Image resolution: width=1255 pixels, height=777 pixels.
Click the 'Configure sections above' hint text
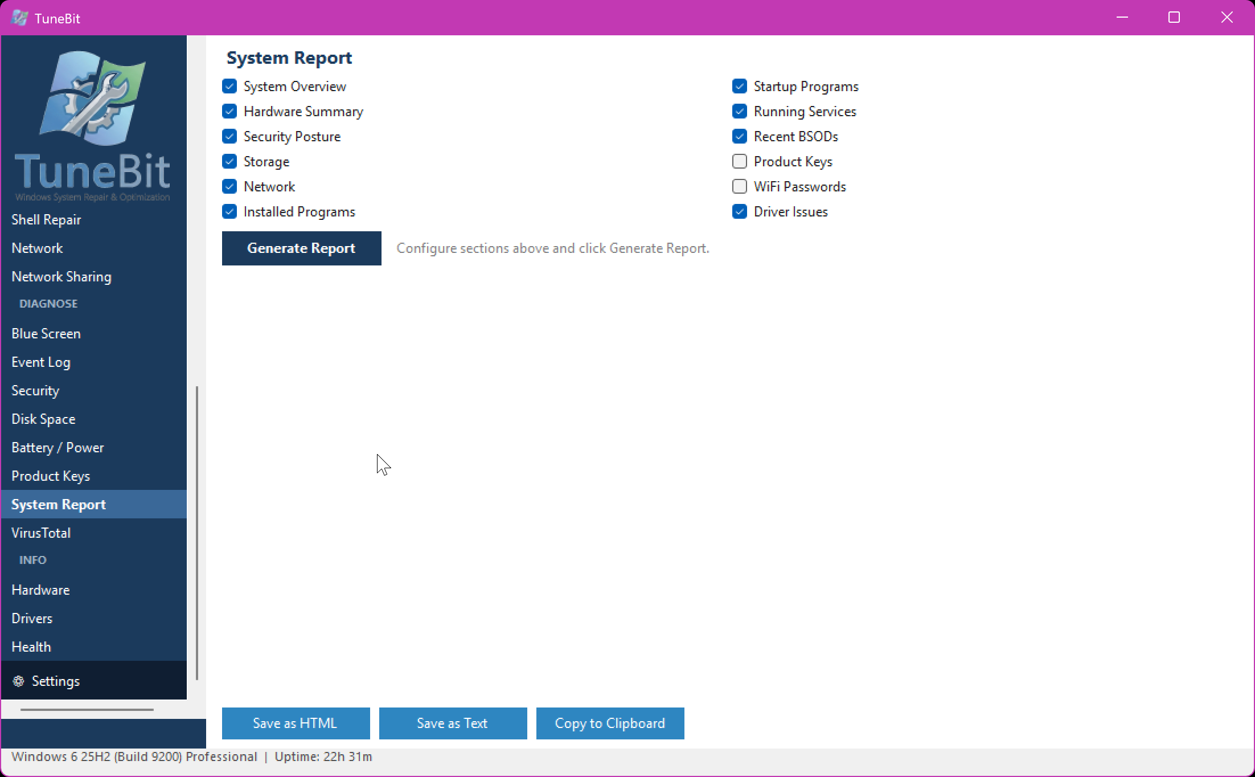[553, 248]
